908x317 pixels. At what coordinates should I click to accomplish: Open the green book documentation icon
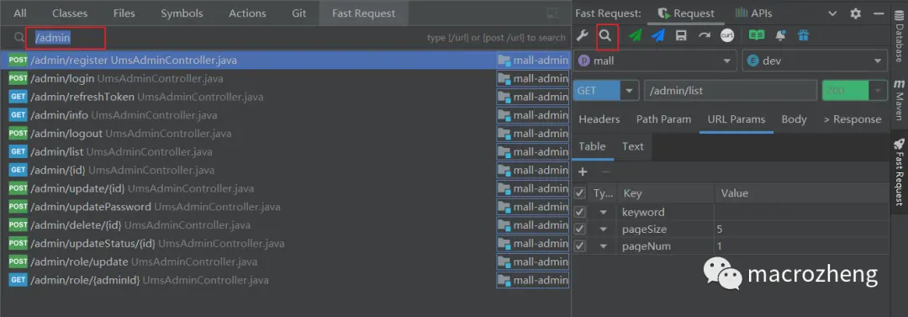pyautogui.click(x=757, y=36)
